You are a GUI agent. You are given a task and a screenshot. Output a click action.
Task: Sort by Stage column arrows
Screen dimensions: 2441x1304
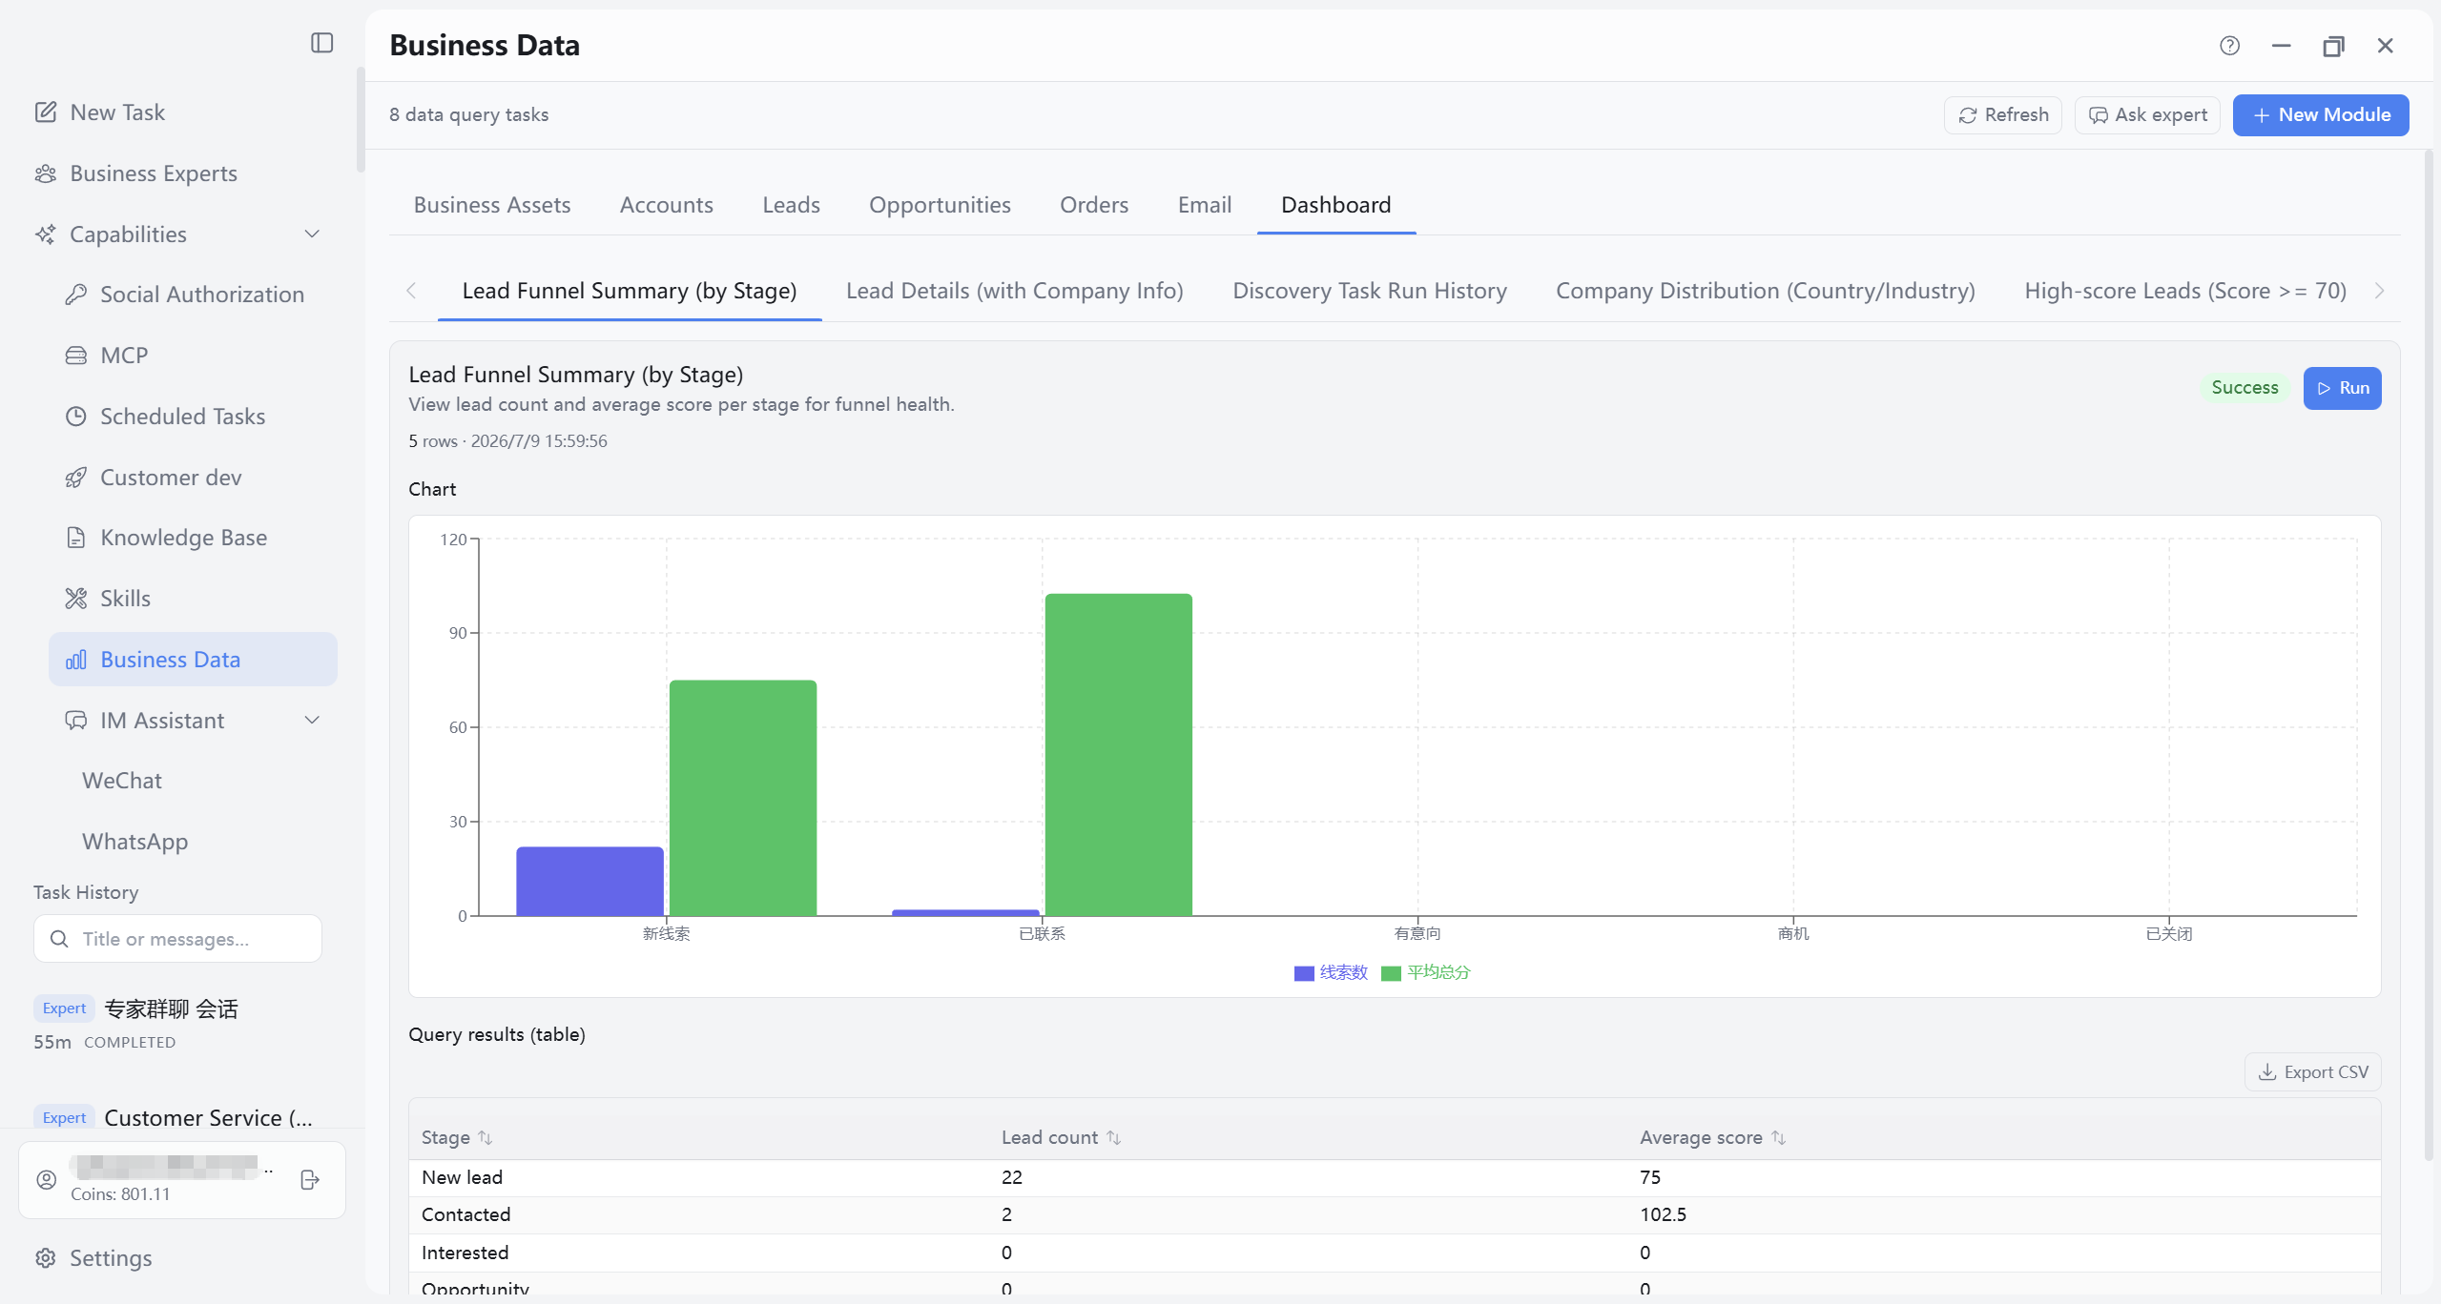pos(486,1137)
